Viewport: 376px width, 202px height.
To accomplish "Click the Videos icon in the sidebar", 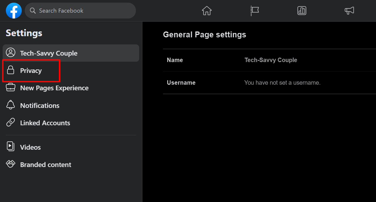I will [11, 147].
